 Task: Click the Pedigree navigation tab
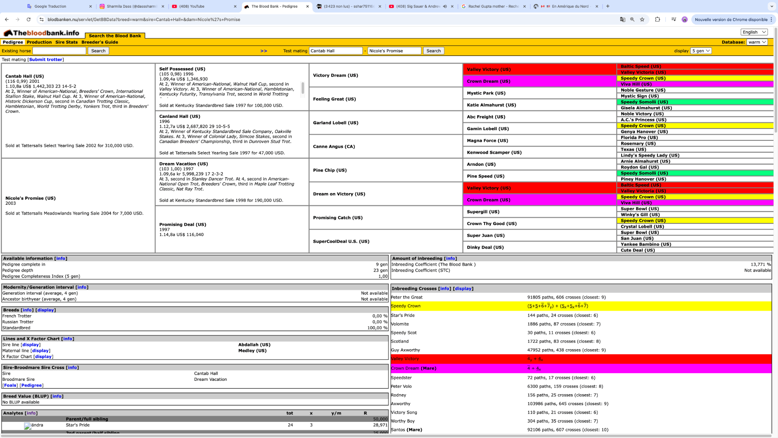click(x=12, y=42)
